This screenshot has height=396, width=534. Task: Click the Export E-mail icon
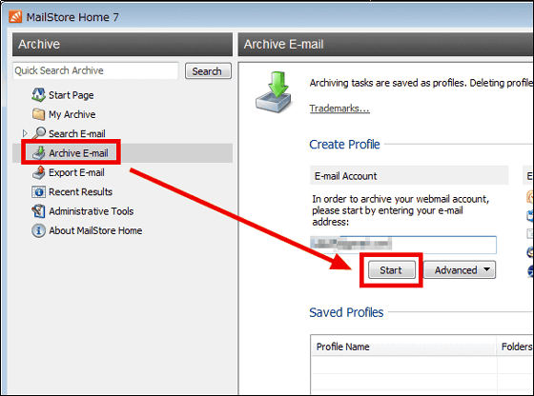point(39,172)
